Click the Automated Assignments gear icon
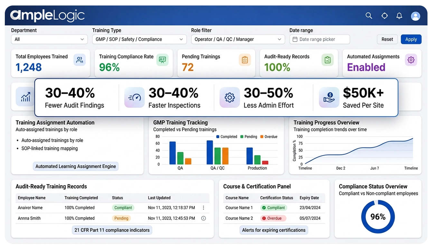The image size is (432, 249). click(411, 60)
